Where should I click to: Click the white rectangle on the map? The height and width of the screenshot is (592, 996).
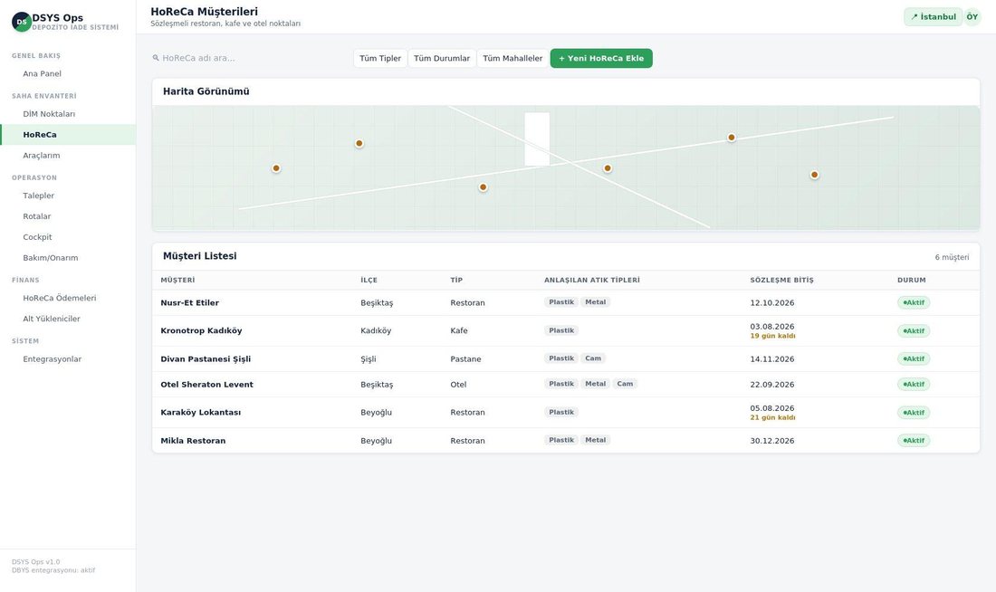[x=537, y=139]
